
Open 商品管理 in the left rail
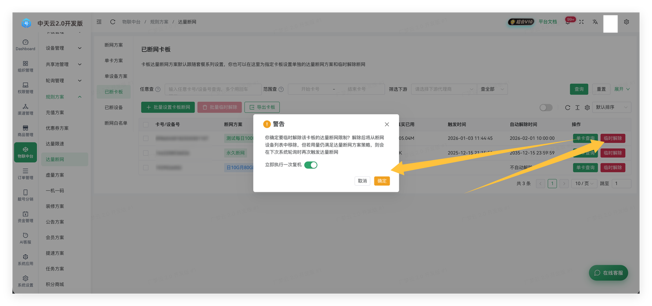point(25,131)
